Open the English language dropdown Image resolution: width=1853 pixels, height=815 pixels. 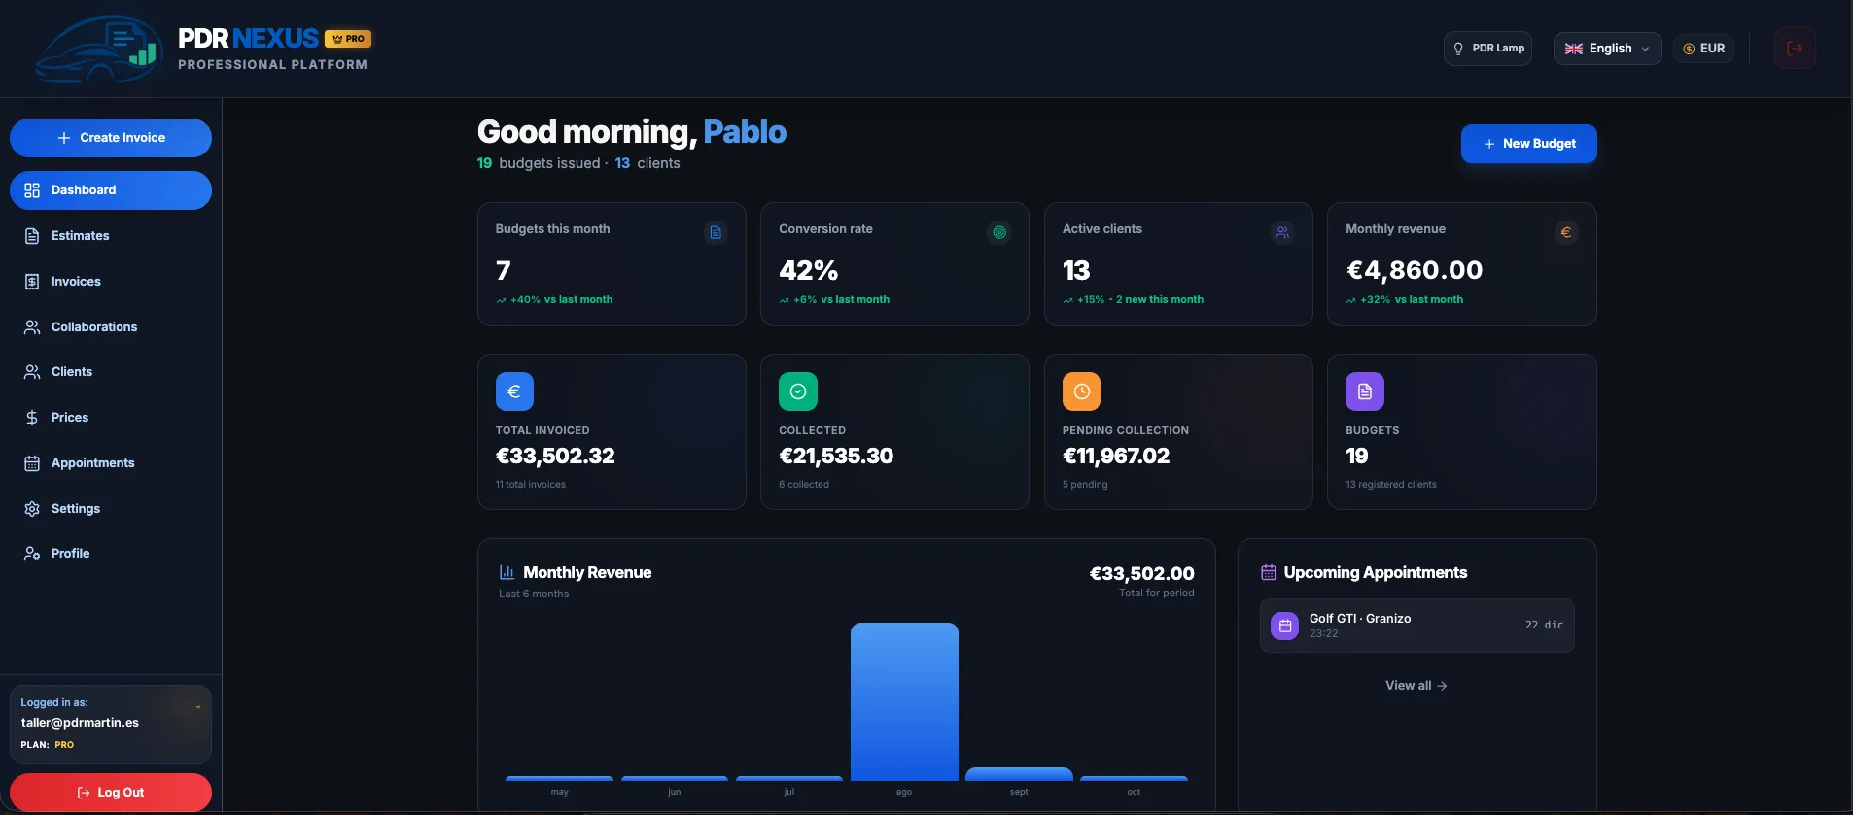tap(1607, 49)
